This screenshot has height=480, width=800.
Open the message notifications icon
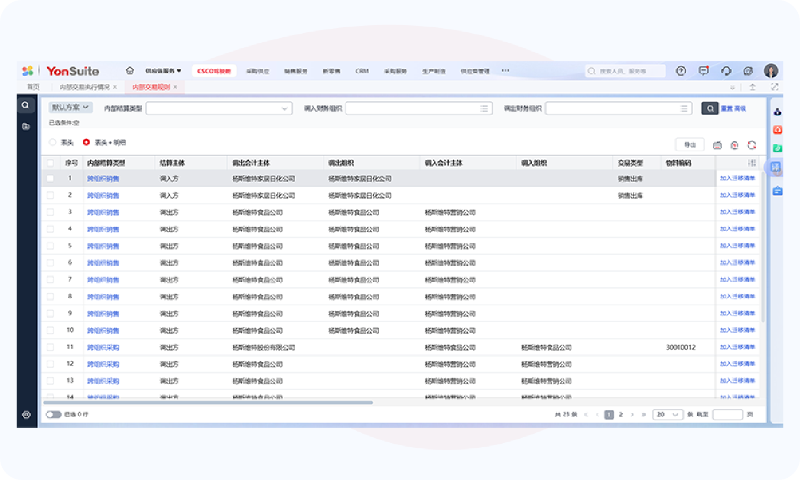(703, 71)
